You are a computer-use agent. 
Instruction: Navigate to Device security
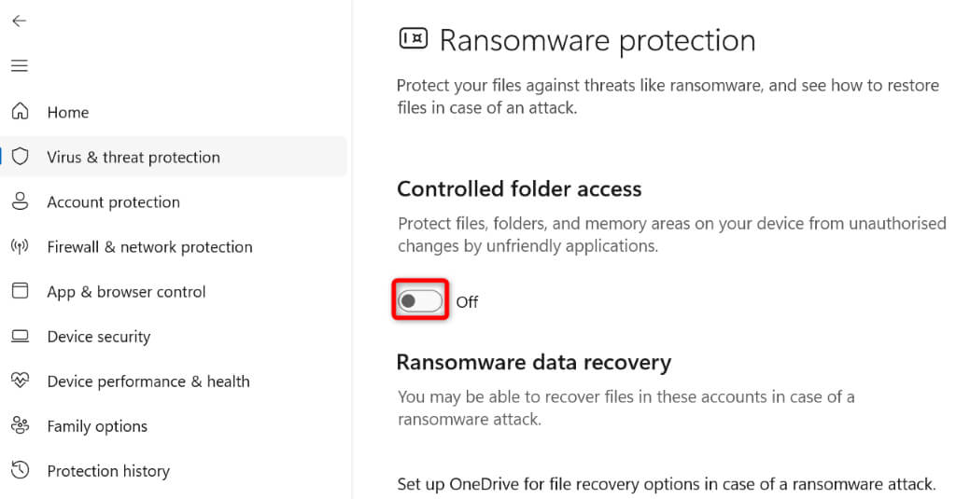click(x=98, y=336)
